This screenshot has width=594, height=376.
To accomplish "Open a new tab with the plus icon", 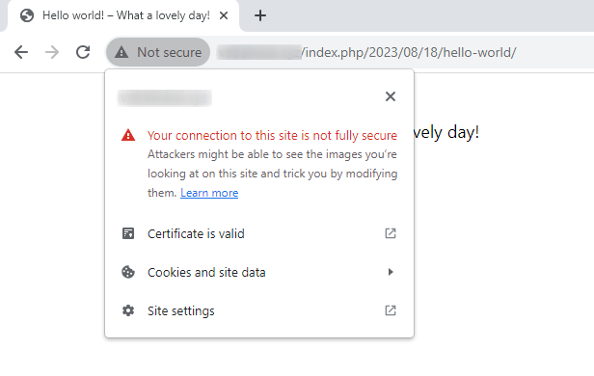I will tap(260, 15).
